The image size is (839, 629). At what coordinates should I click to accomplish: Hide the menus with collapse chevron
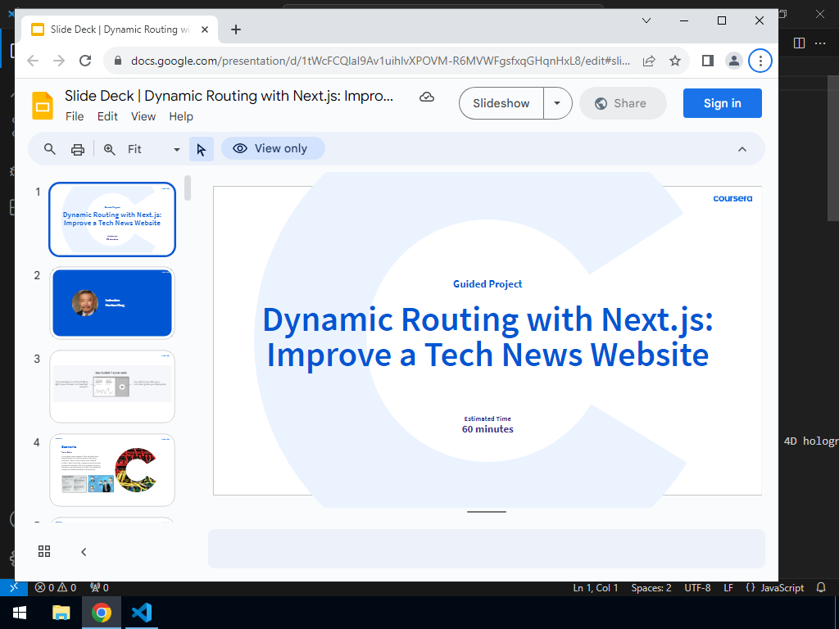coord(741,149)
